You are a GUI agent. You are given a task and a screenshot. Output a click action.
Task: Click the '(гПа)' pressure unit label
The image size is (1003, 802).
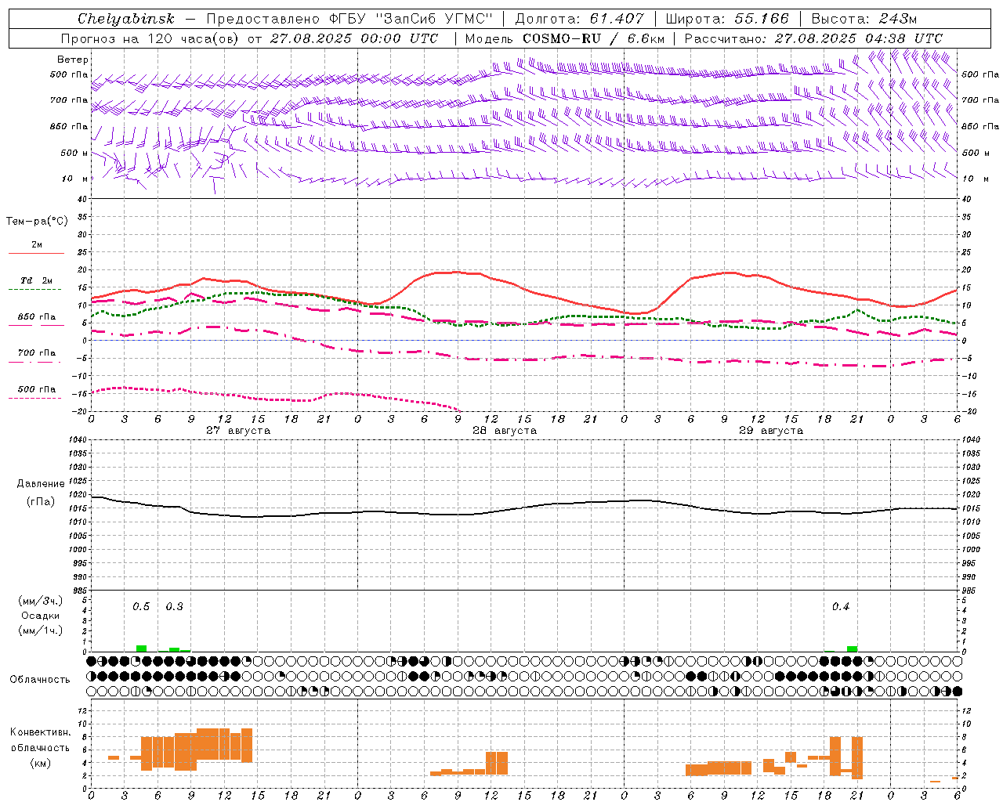coord(40,501)
